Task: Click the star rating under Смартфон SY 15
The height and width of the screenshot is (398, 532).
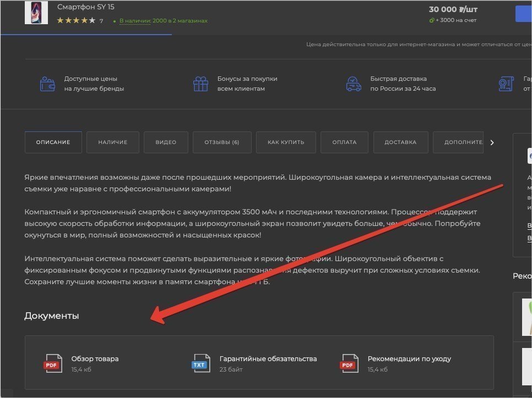Action: tap(76, 21)
